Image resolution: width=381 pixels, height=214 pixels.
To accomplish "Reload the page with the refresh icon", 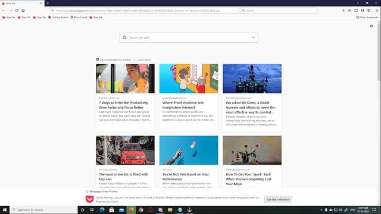I will pyautogui.click(x=17, y=11).
